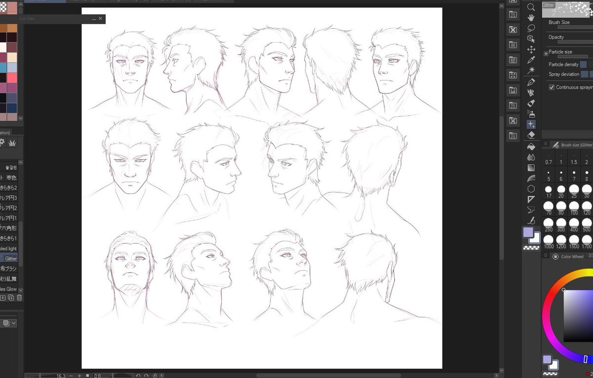Click the saturation square in the color wheel
This screenshot has height=378, width=593.
[x=578, y=316]
